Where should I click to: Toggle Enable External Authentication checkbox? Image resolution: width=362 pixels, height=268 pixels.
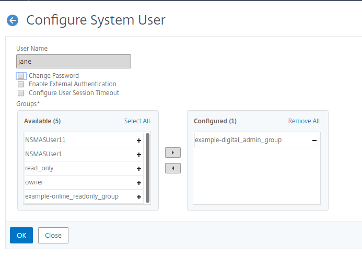tap(21, 84)
